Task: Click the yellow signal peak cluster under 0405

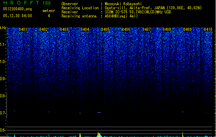Action: [99, 135]
